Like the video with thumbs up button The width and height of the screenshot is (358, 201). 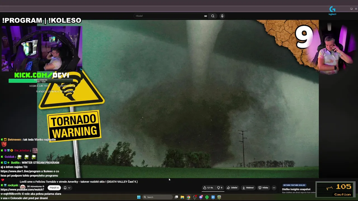pos(208,188)
